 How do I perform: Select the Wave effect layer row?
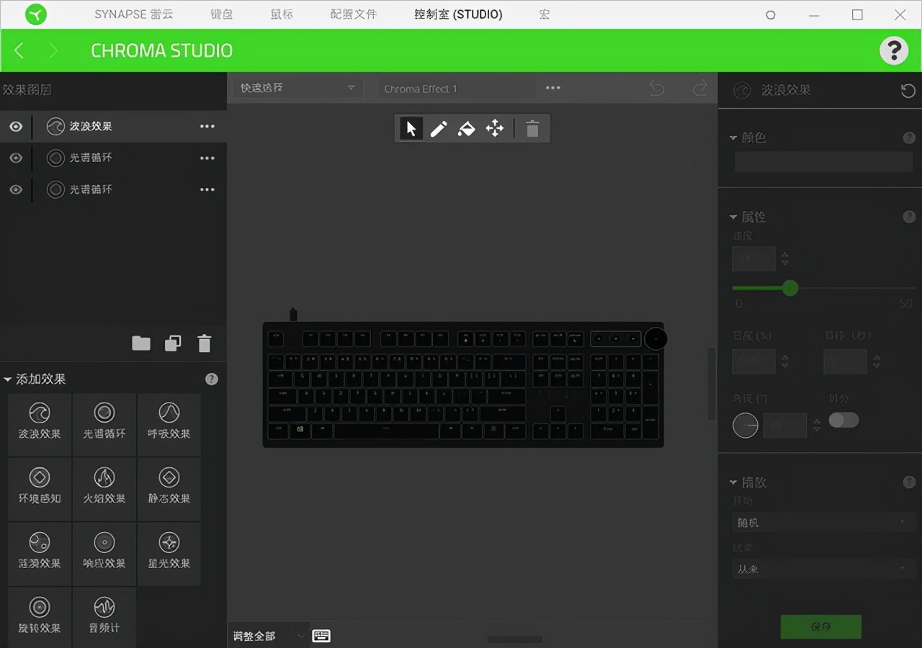[x=113, y=127]
